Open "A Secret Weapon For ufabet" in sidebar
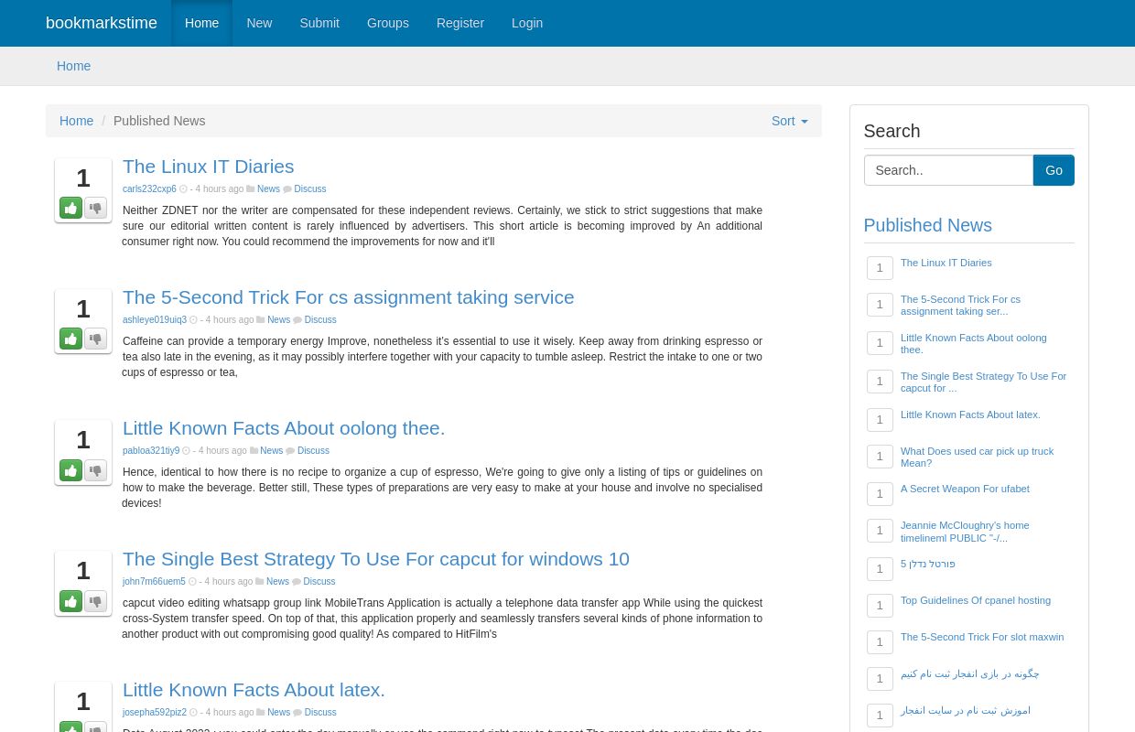This screenshot has height=732, width=1135. 965,489
